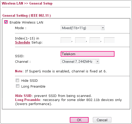Enable the Hide SSID checkbox

click(x=17, y=80)
